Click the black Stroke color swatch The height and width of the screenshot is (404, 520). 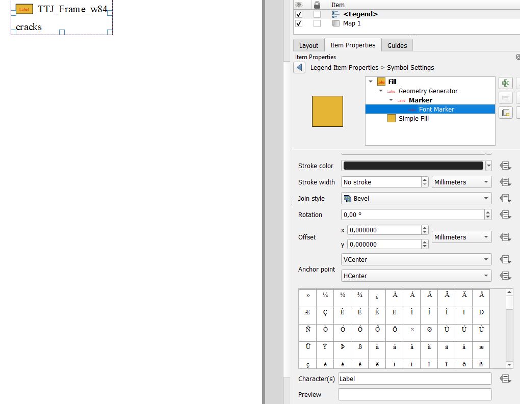click(413, 166)
